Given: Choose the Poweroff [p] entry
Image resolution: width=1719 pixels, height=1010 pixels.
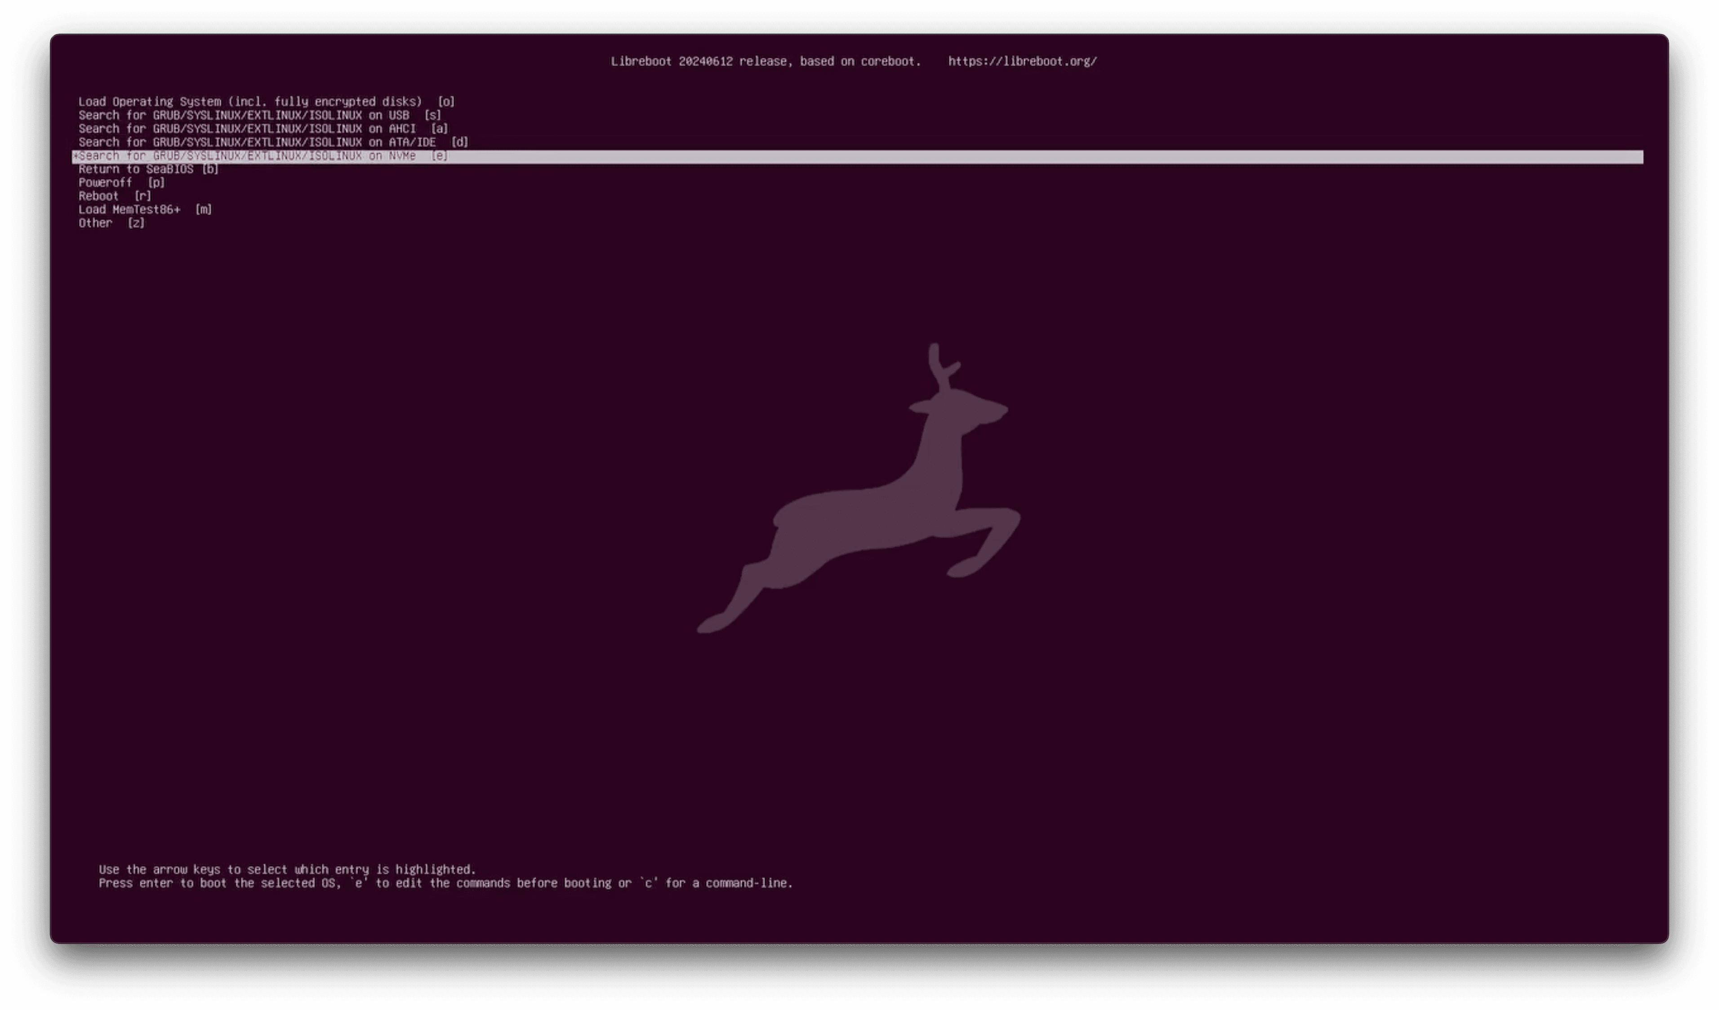Looking at the screenshot, I should point(121,183).
